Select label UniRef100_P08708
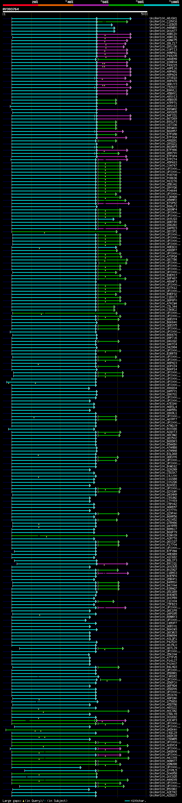Screen dimensions: 182x803 coord(163,175)
